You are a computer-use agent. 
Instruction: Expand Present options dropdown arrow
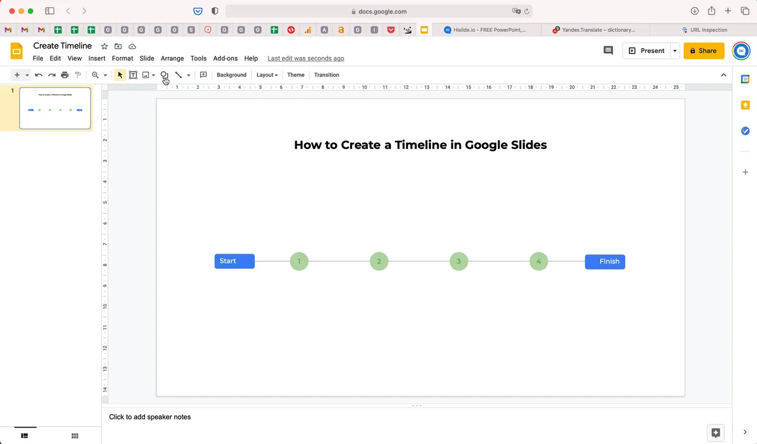coord(674,50)
